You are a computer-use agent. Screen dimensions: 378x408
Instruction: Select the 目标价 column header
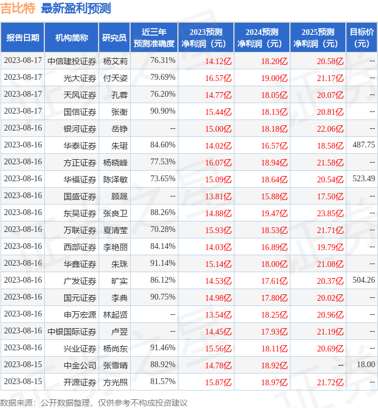pyautogui.click(x=362, y=38)
